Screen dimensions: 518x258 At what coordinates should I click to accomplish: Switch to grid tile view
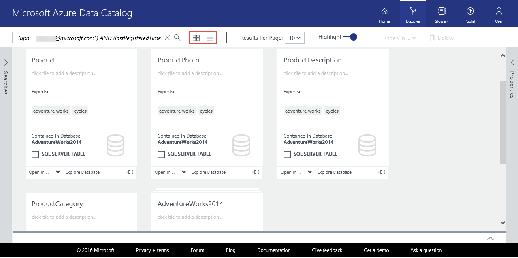click(x=196, y=38)
